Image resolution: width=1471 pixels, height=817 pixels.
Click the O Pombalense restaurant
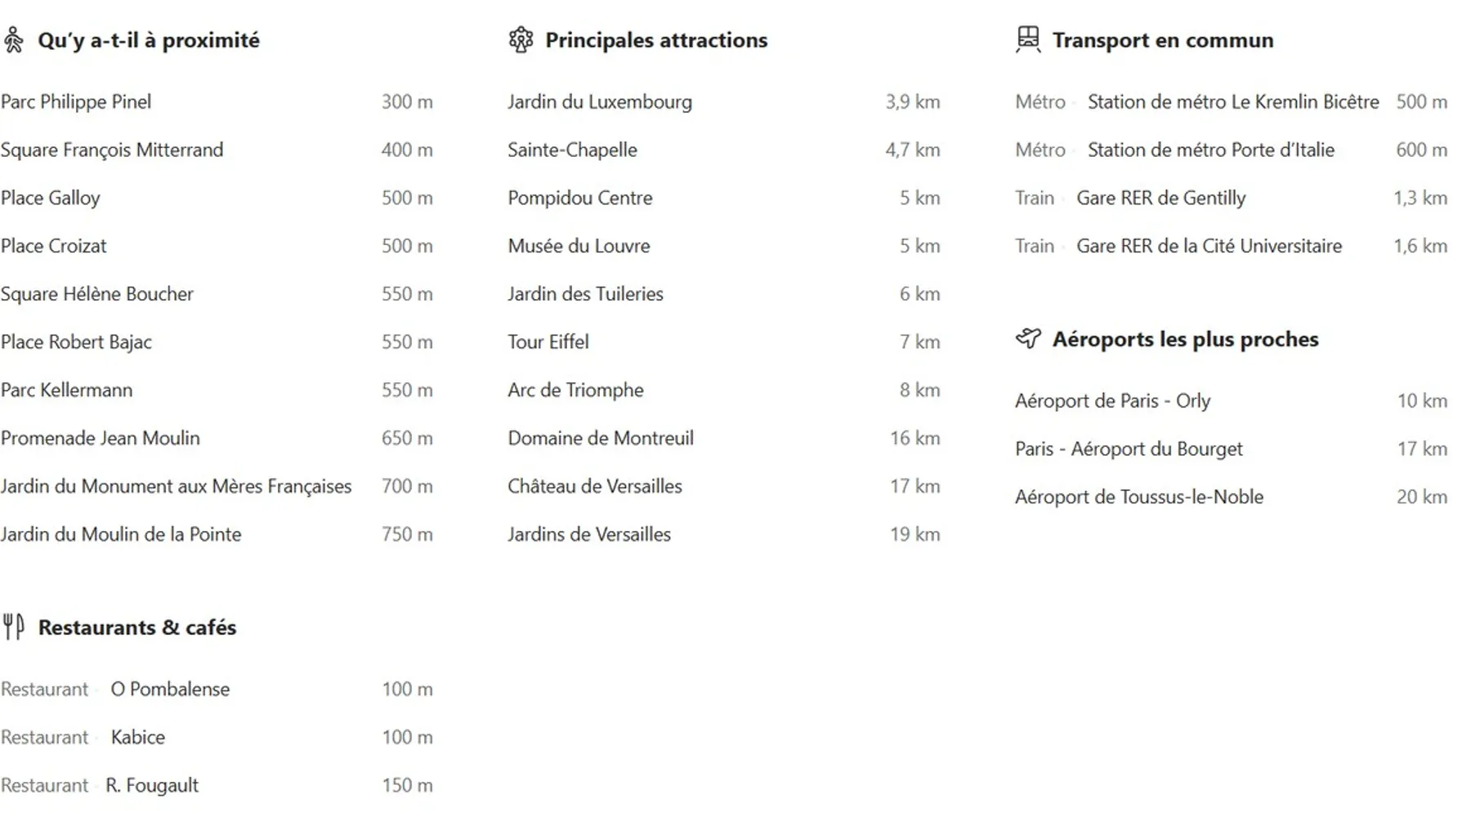point(170,690)
